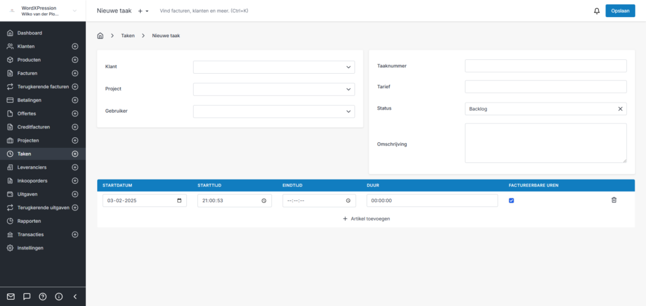The width and height of the screenshot is (646, 306).
Task: Focus the search facturen, klanten field
Action: coord(204,11)
